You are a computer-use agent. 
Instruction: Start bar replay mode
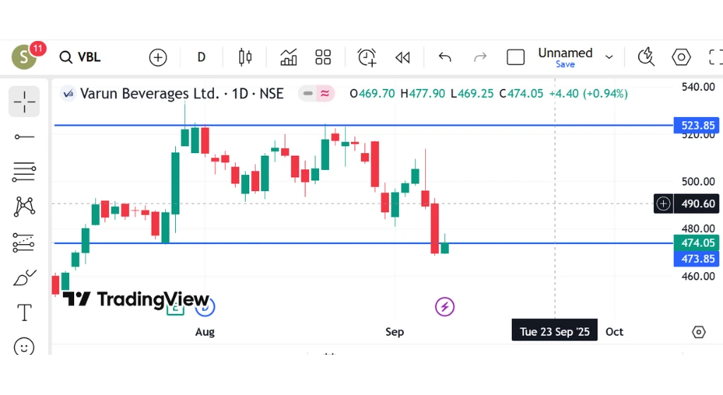click(402, 57)
